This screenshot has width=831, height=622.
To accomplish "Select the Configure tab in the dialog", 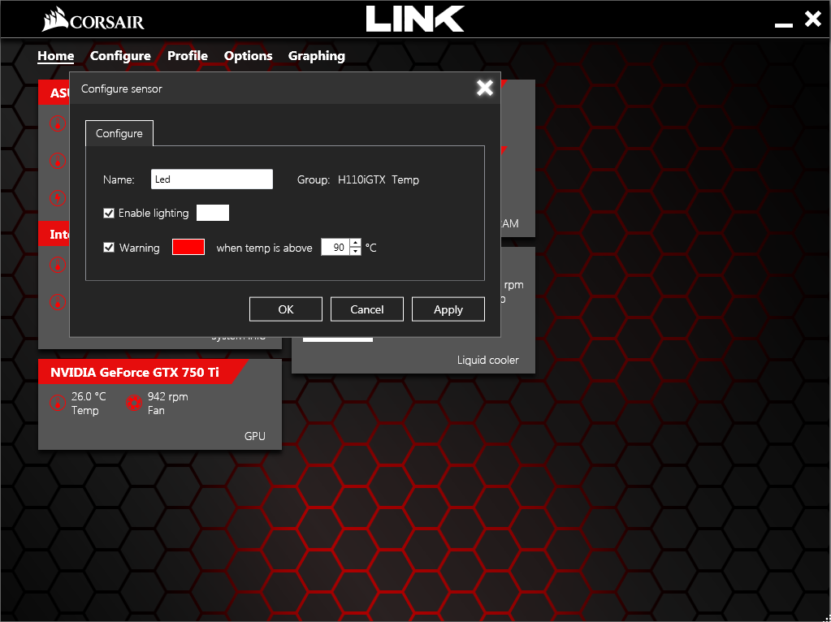I will point(119,133).
